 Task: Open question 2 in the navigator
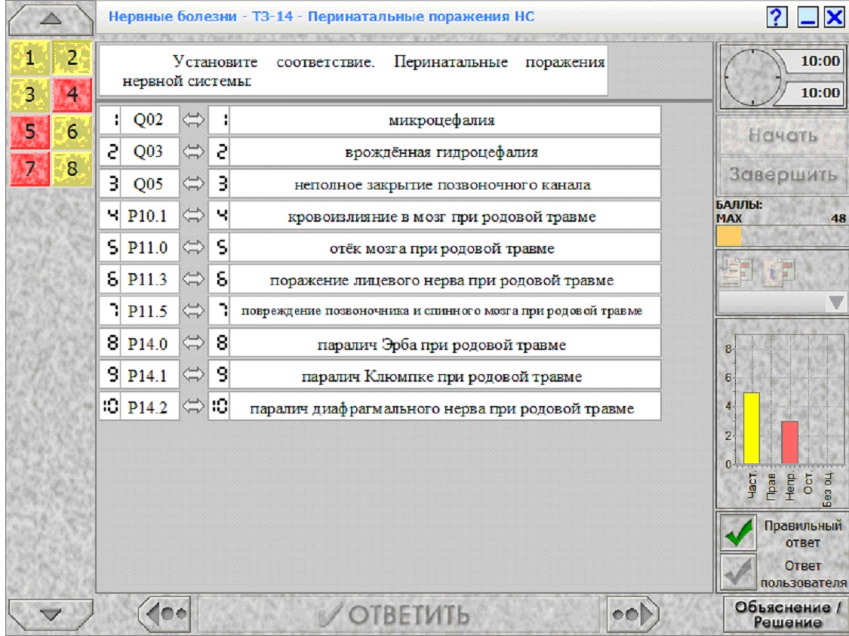(72, 57)
